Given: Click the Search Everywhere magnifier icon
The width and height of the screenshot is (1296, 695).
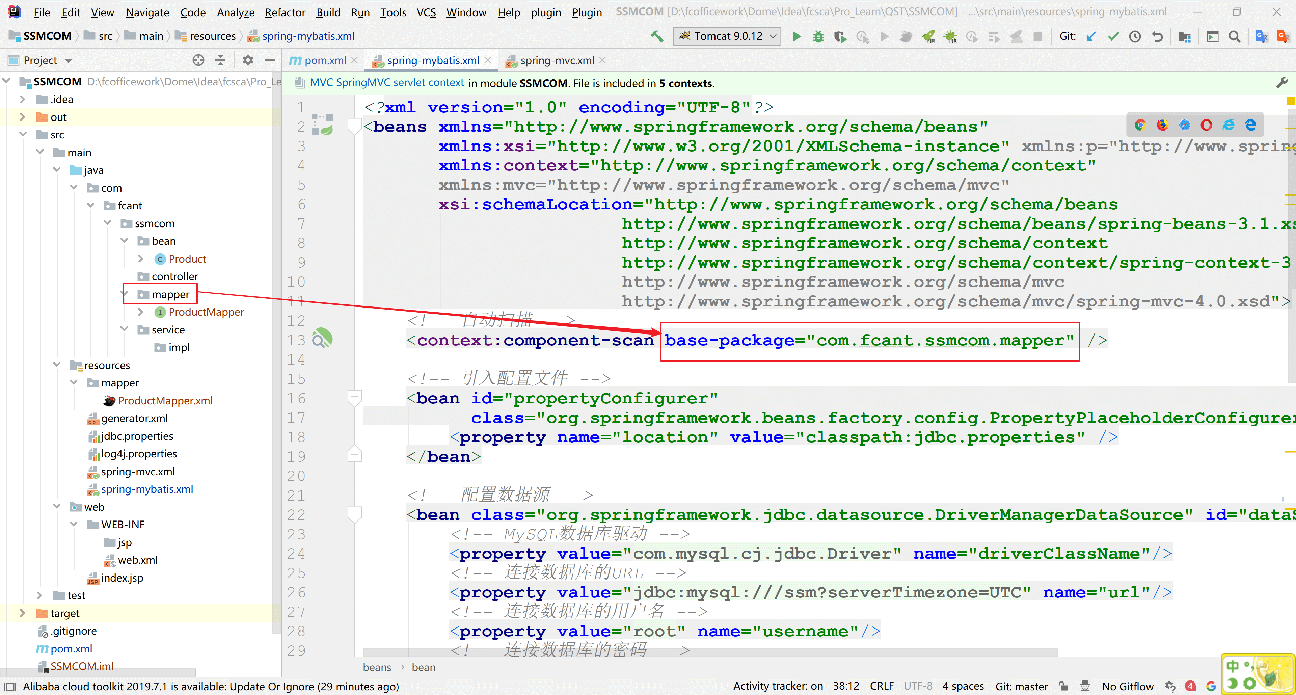Looking at the screenshot, I should [1234, 36].
